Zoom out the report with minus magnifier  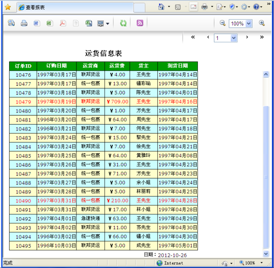pyautogui.click(x=223, y=23)
